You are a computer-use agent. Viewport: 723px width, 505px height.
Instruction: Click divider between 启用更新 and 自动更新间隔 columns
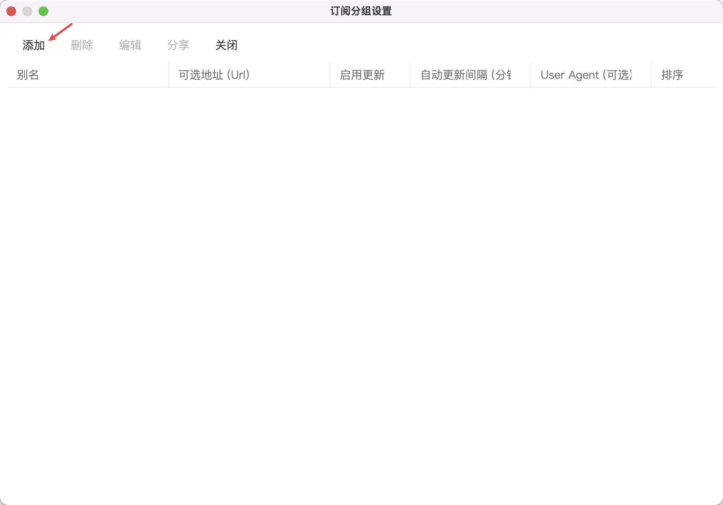410,75
